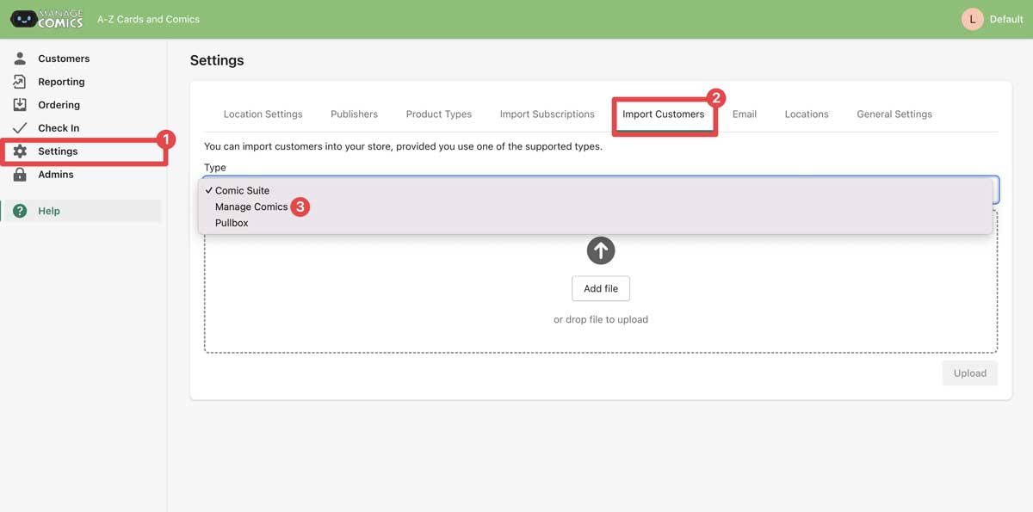Click the Upload button
The image size is (1033, 512).
pyautogui.click(x=970, y=373)
